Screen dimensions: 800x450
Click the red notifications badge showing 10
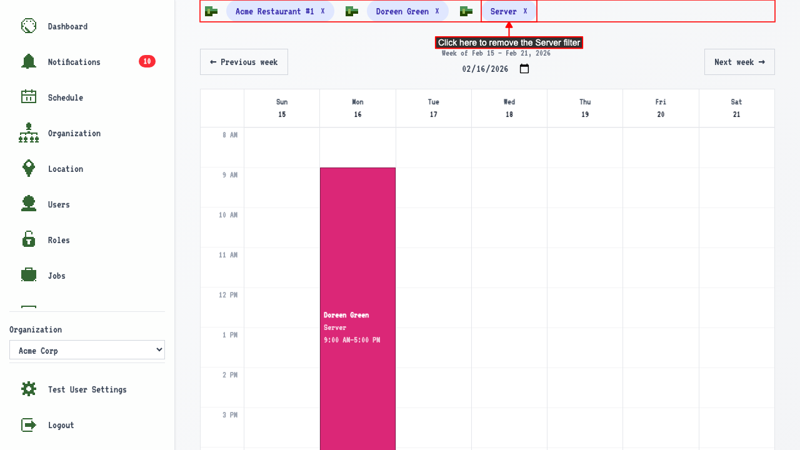pos(147,61)
